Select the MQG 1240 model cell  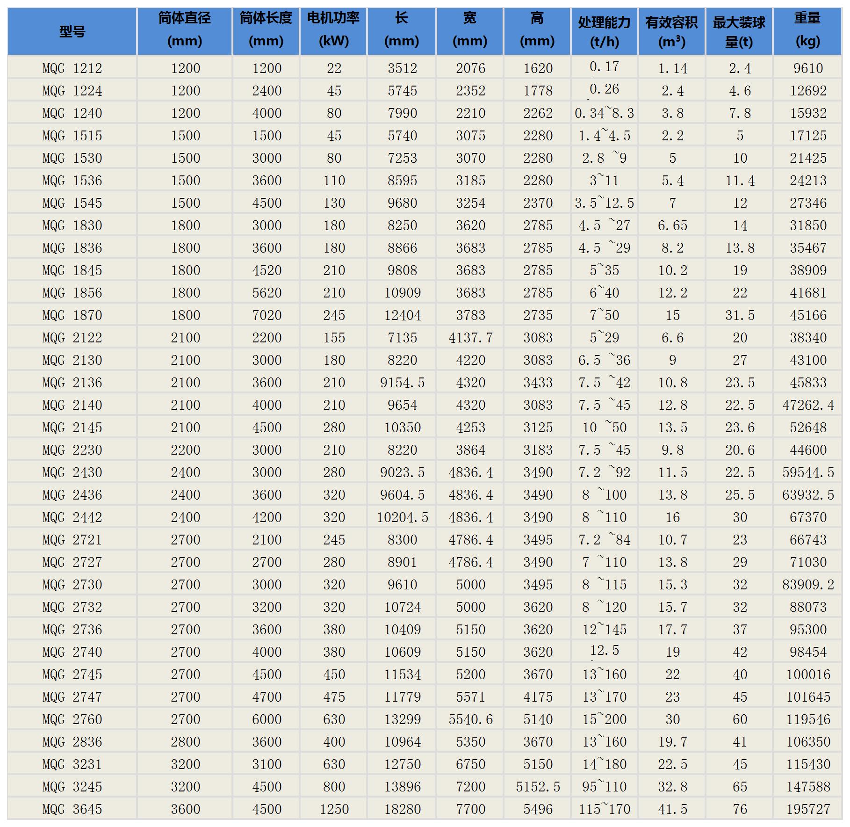coord(72,113)
